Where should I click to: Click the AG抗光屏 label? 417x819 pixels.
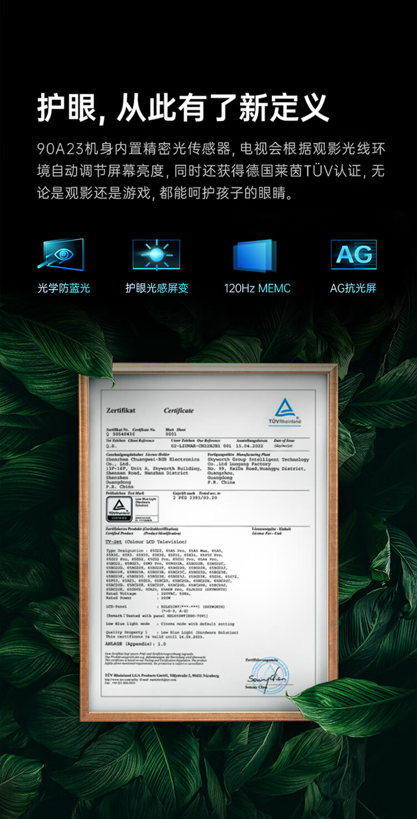point(353,288)
